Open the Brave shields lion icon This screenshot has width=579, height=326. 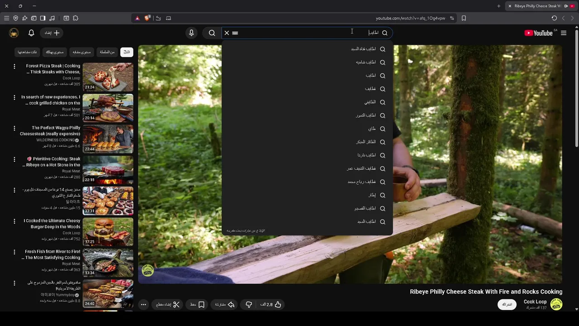pyautogui.click(x=147, y=18)
